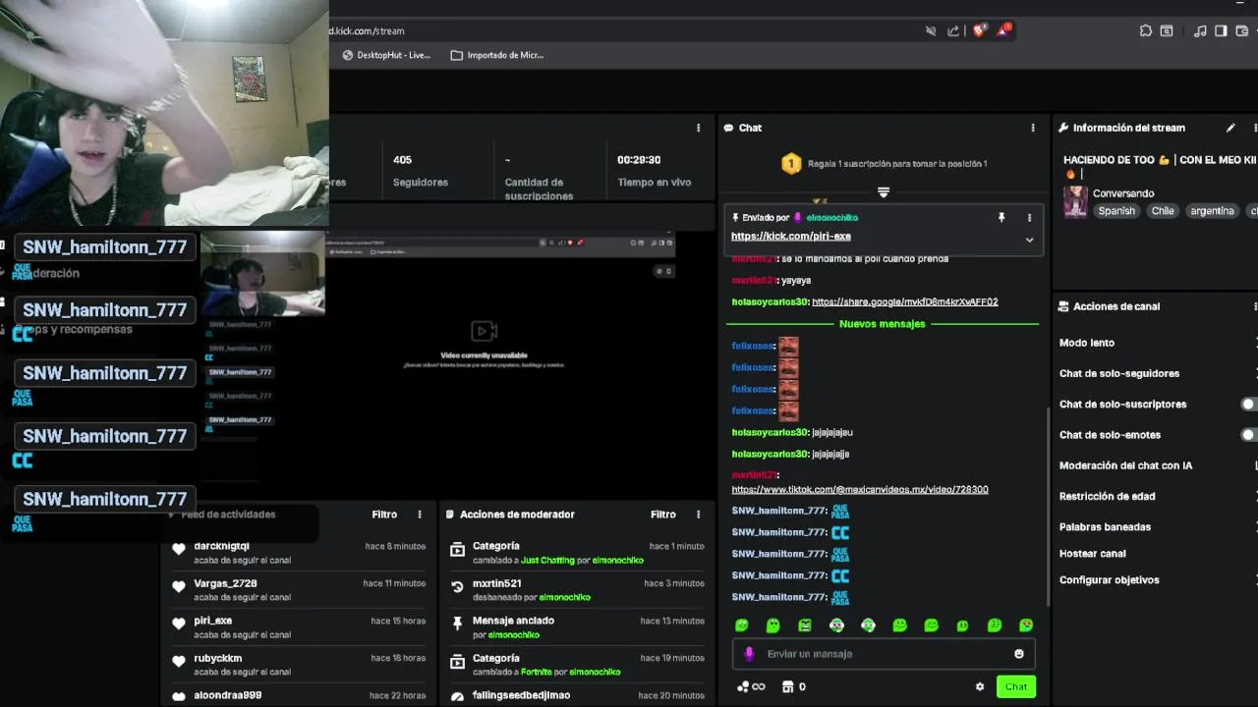1258x707 pixels.
Task: Open the browser media music note icon
Action: (x=1200, y=31)
